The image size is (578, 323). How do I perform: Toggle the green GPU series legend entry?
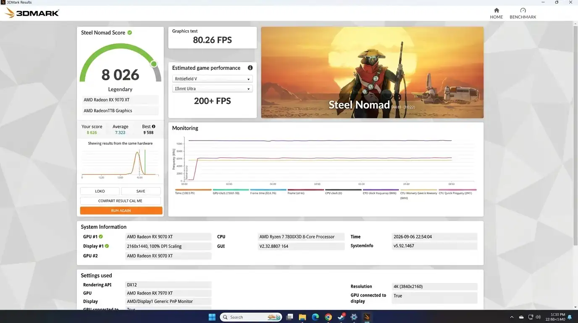click(x=231, y=191)
